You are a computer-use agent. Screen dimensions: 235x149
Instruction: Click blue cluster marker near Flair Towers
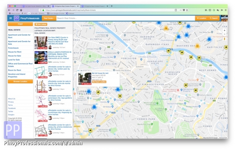click(188, 26)
